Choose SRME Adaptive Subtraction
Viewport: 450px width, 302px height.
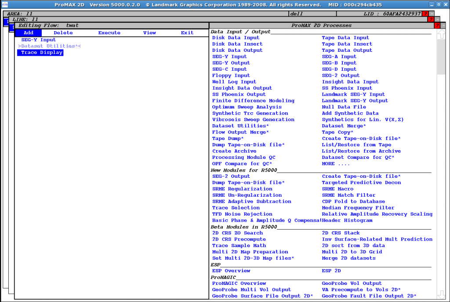click(x=252, y=201)
